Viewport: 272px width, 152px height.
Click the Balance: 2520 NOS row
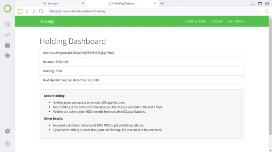[x=142, y=62]
